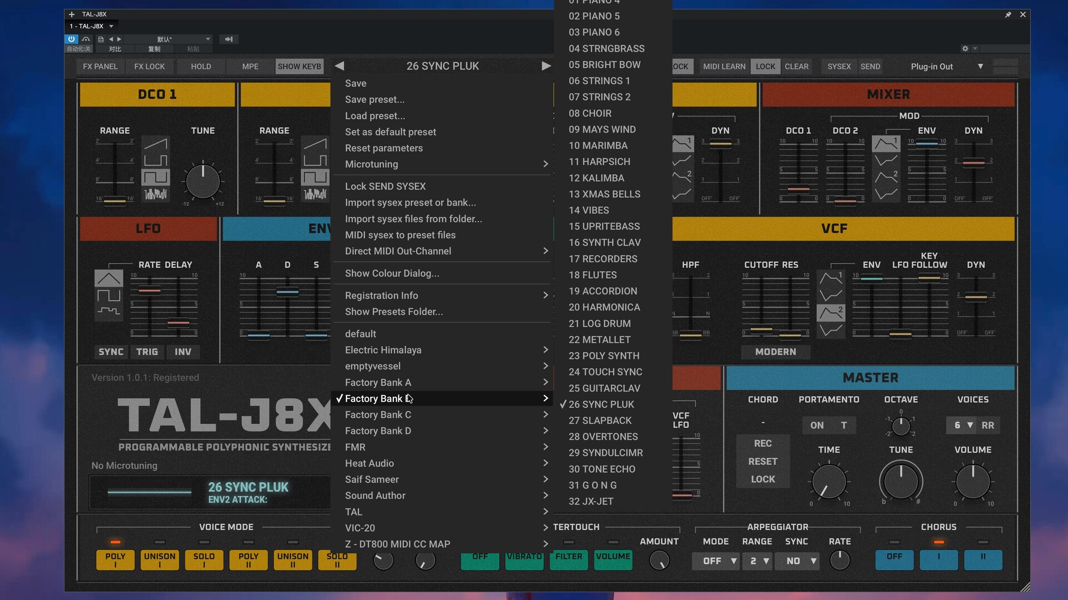This screenshot has height=600, width=1068.
Task: Toggle SHOW KEYB button
Action: pyautogui.click(x=299, y=67)
